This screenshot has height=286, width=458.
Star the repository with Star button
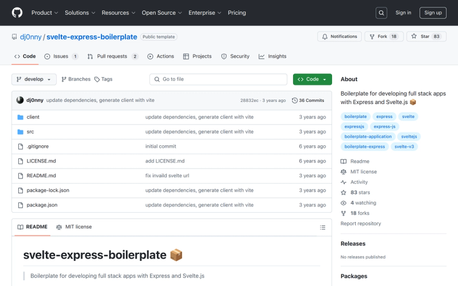426,37
